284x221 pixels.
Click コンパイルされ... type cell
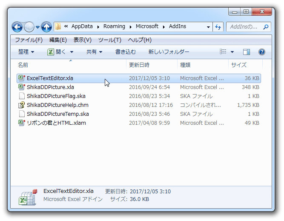200,105
